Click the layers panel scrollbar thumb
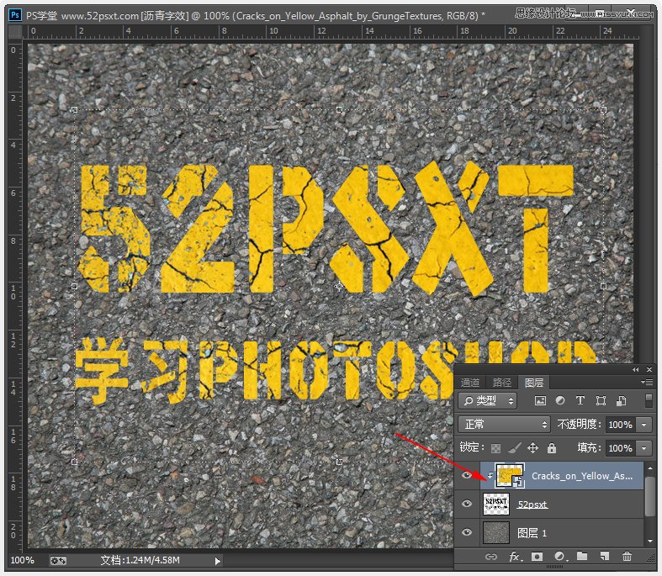The image size is (662, 576). tap(649, 496)
